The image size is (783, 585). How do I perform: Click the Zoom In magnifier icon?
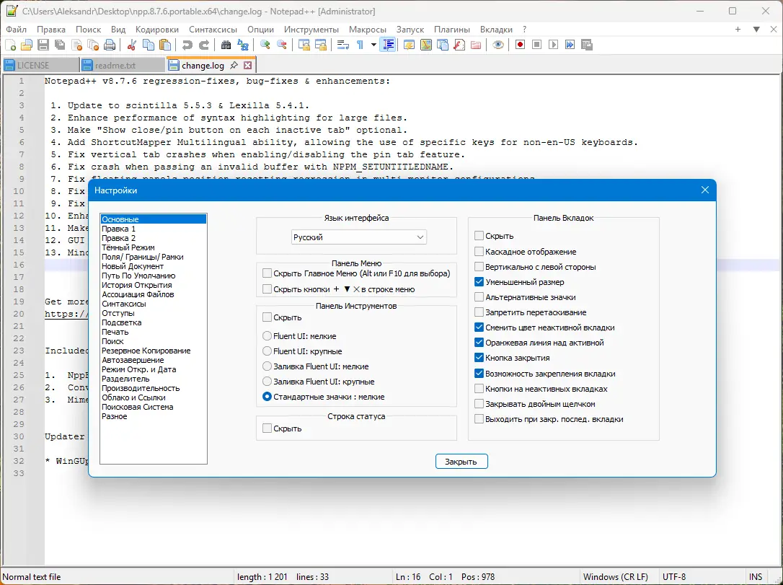(x=265, y=45)
